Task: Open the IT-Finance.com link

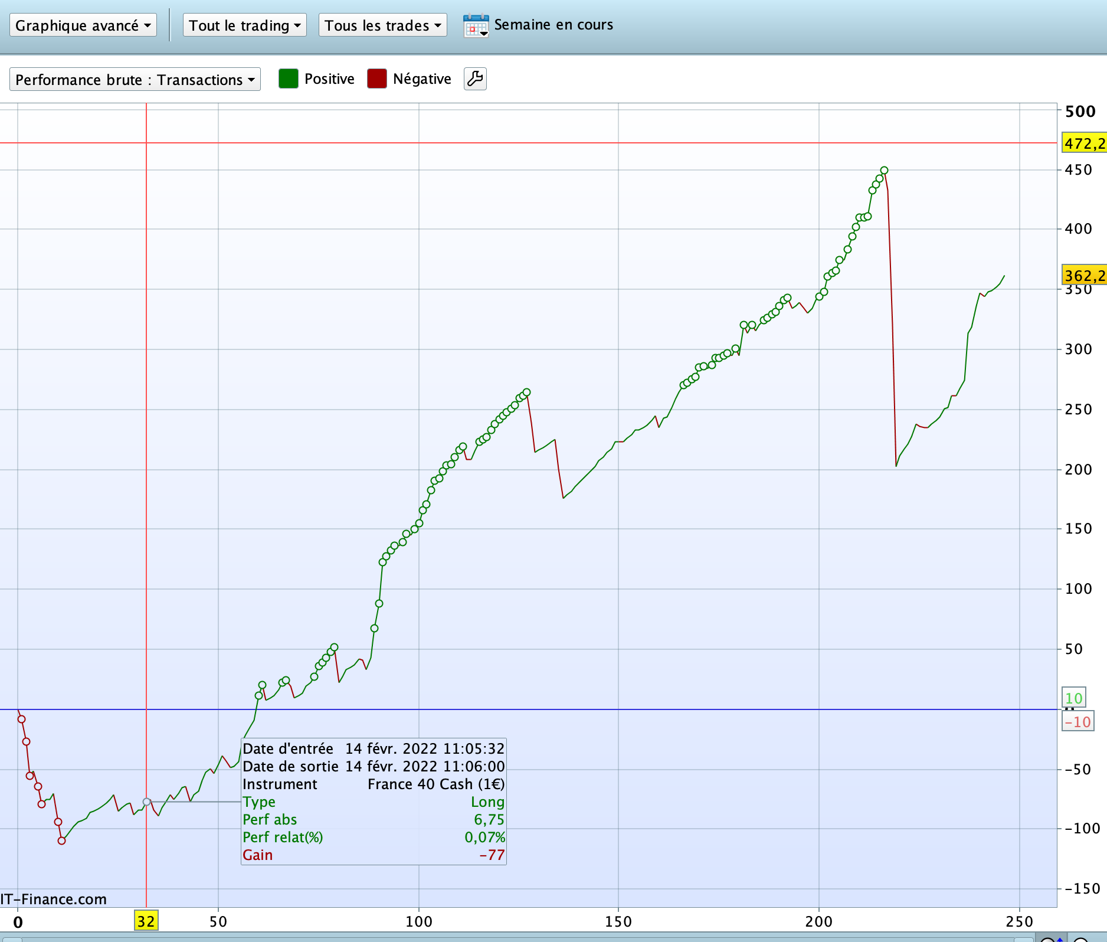Action: [54, 899]
